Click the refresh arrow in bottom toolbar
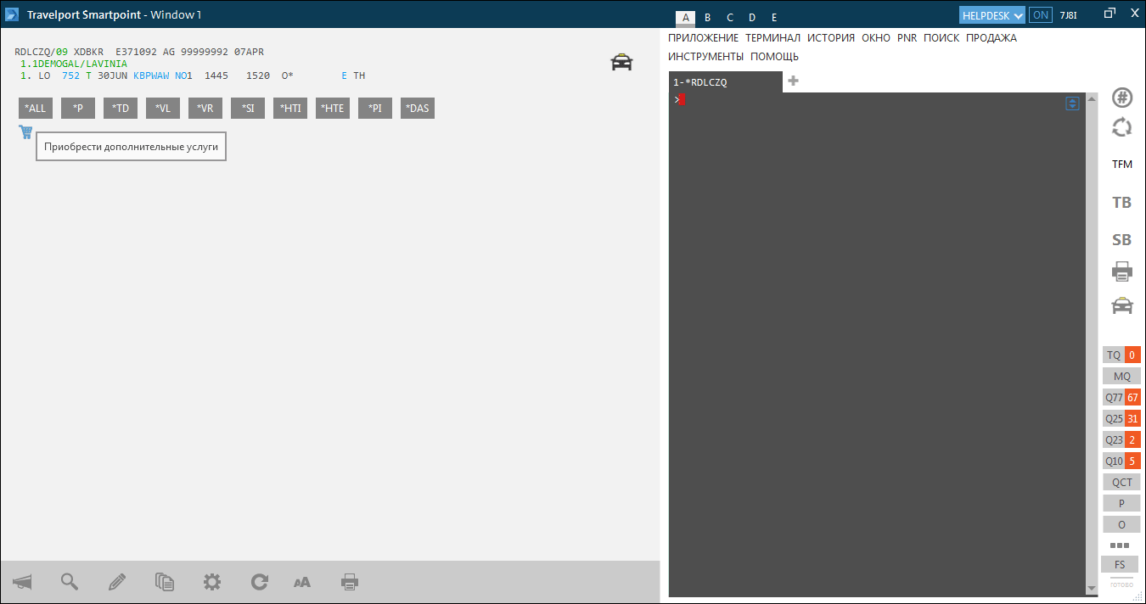Viewport: 1146px width, 604px height. [x=260, y=582]
